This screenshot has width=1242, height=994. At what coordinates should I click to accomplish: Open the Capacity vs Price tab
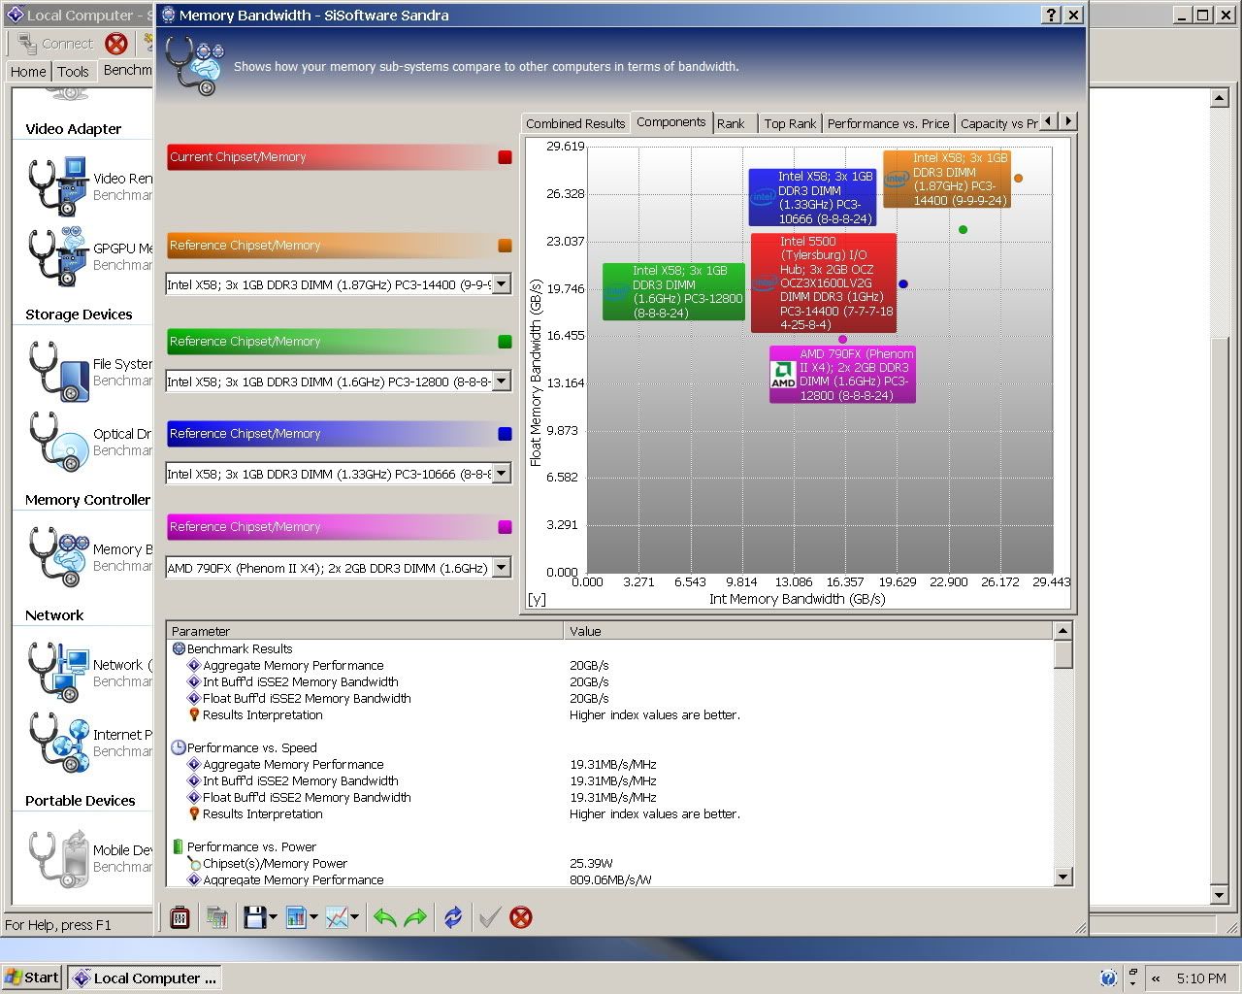coord(998,123)
